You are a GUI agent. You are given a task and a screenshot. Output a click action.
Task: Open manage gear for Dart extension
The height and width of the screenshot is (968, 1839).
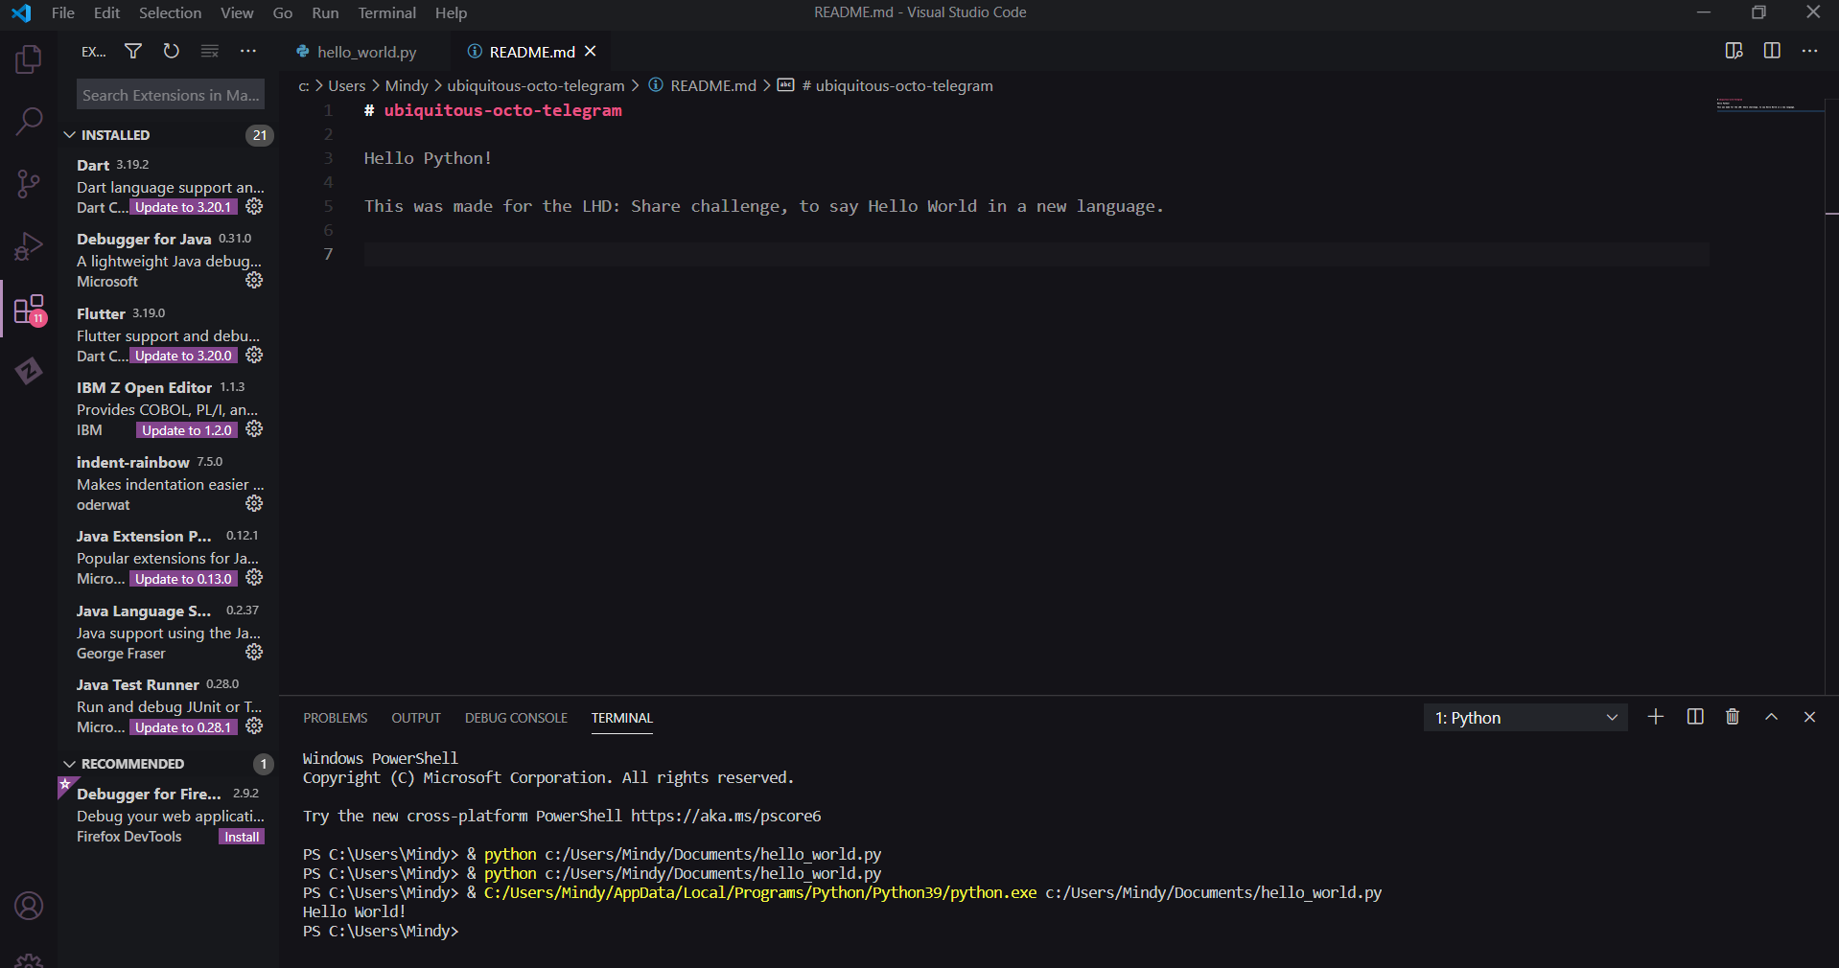254,206
